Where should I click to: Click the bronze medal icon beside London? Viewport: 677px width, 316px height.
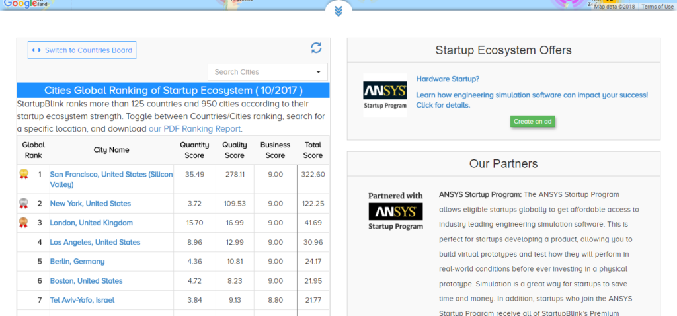point(24,223)
